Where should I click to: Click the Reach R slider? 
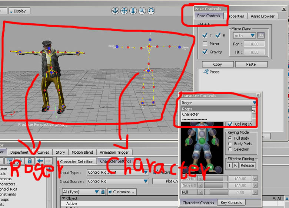[x=216, y=185]
